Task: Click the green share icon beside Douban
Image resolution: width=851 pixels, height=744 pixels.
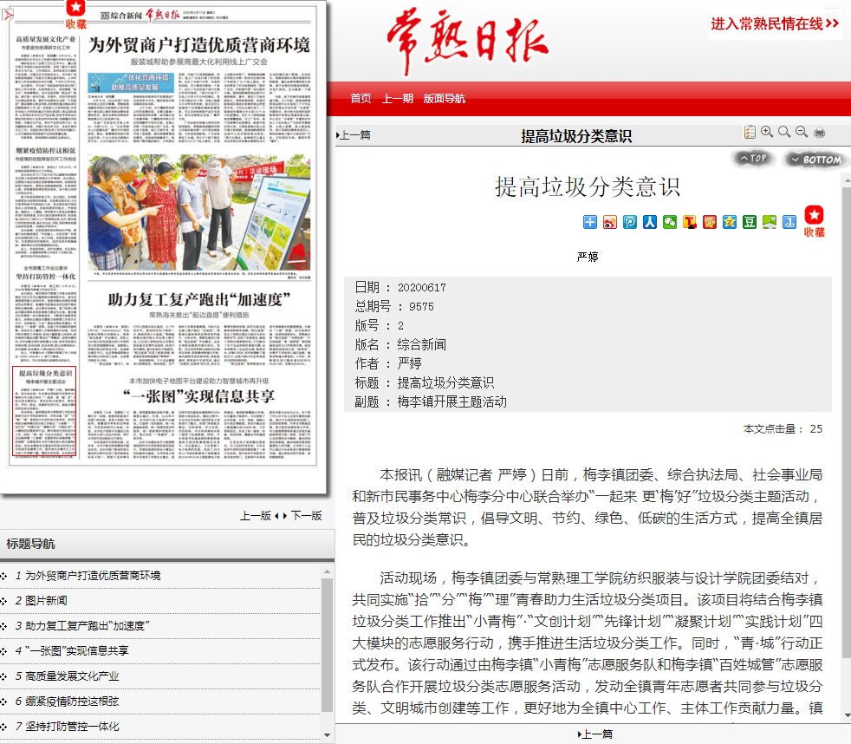Action: [770, 222]
